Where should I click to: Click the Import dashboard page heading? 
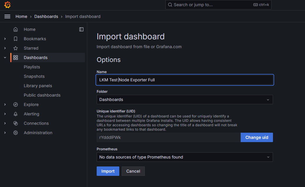[x=130, y=36]
